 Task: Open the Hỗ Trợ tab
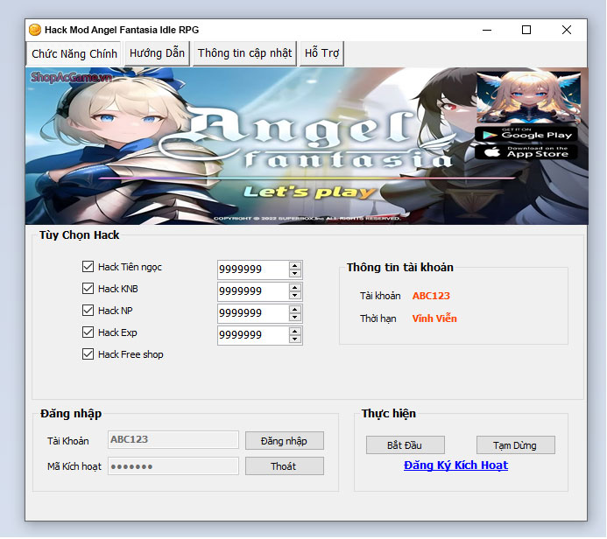[x=321, y=53]
